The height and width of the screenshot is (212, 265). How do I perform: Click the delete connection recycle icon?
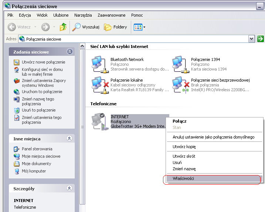pos(17,110)
